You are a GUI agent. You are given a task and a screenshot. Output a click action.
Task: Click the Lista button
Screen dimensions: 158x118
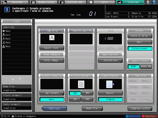coord(17,21)
